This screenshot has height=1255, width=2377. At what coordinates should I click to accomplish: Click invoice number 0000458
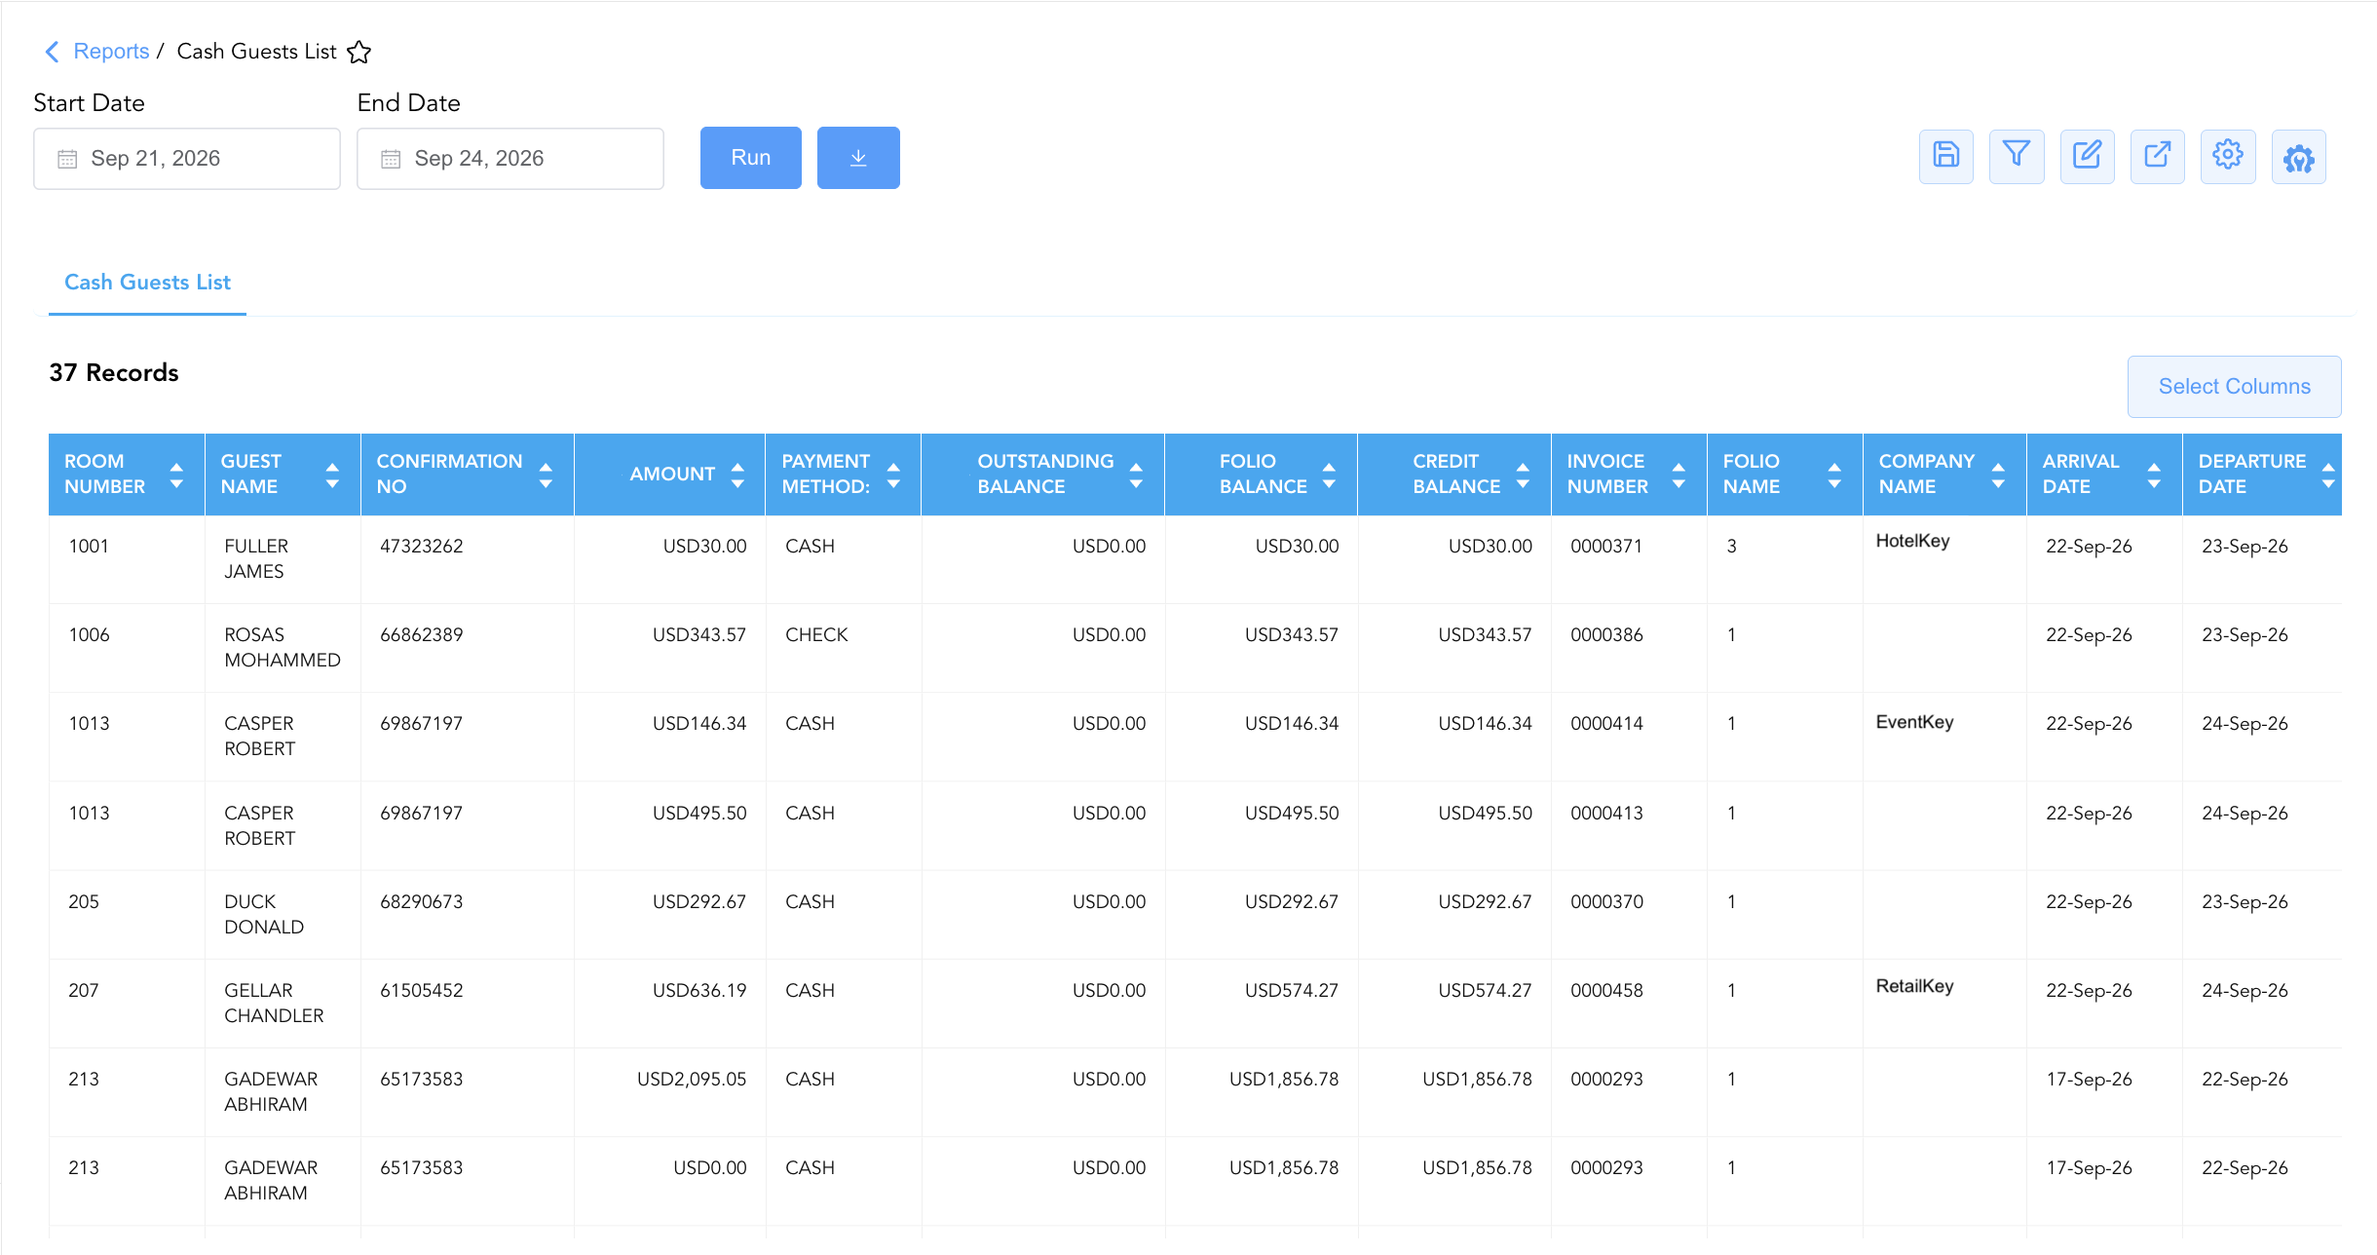point(1606,991)
